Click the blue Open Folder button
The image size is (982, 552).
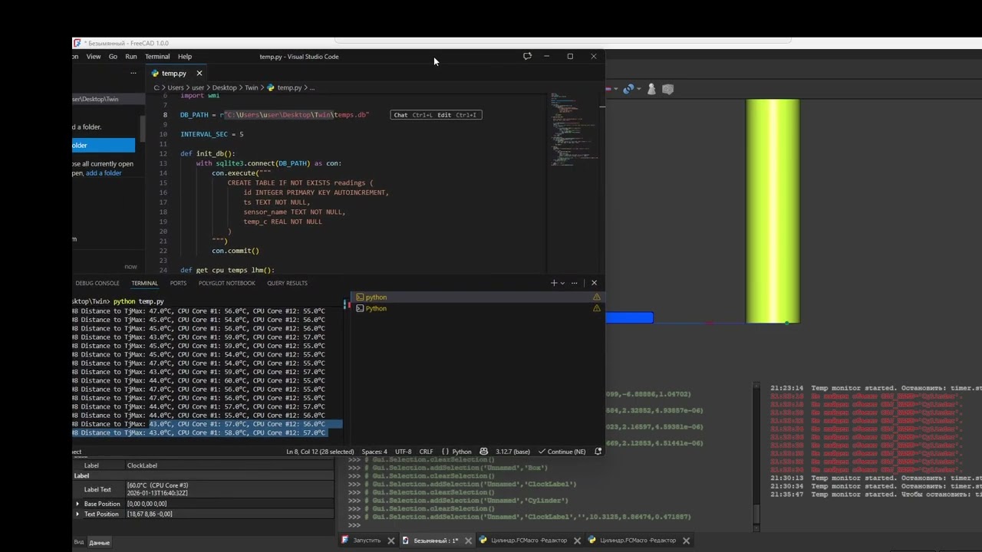pos(104,146)
